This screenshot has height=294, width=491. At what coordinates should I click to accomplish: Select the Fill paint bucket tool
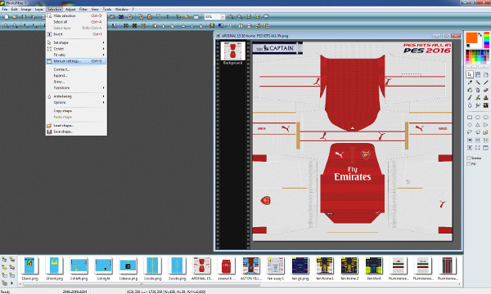tap(470, 90)
